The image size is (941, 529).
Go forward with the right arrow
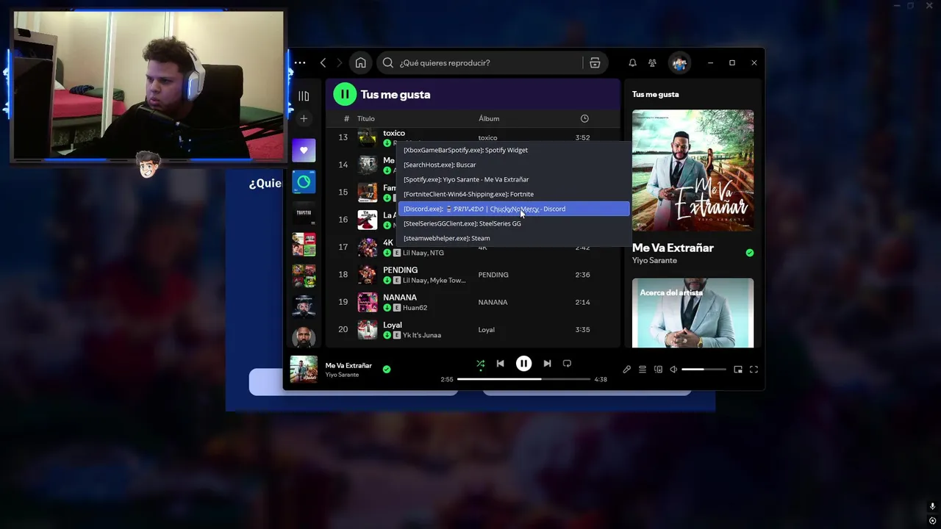(339, 62)
